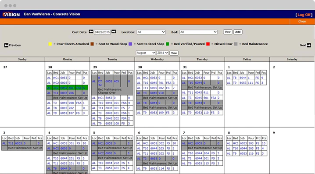The height and width of the screenshot is (174, 315).
Task: Click pour 908 on Monday 28
Action: (71, 103)
